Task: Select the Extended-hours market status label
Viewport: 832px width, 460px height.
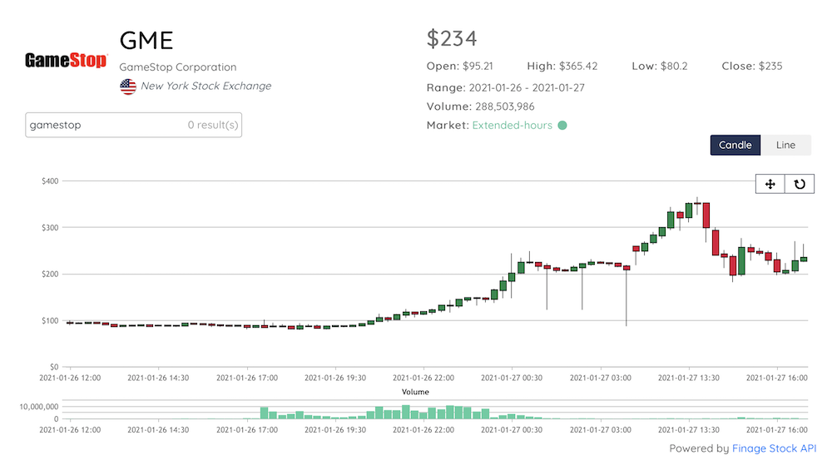Action: [x=512, y=126]
